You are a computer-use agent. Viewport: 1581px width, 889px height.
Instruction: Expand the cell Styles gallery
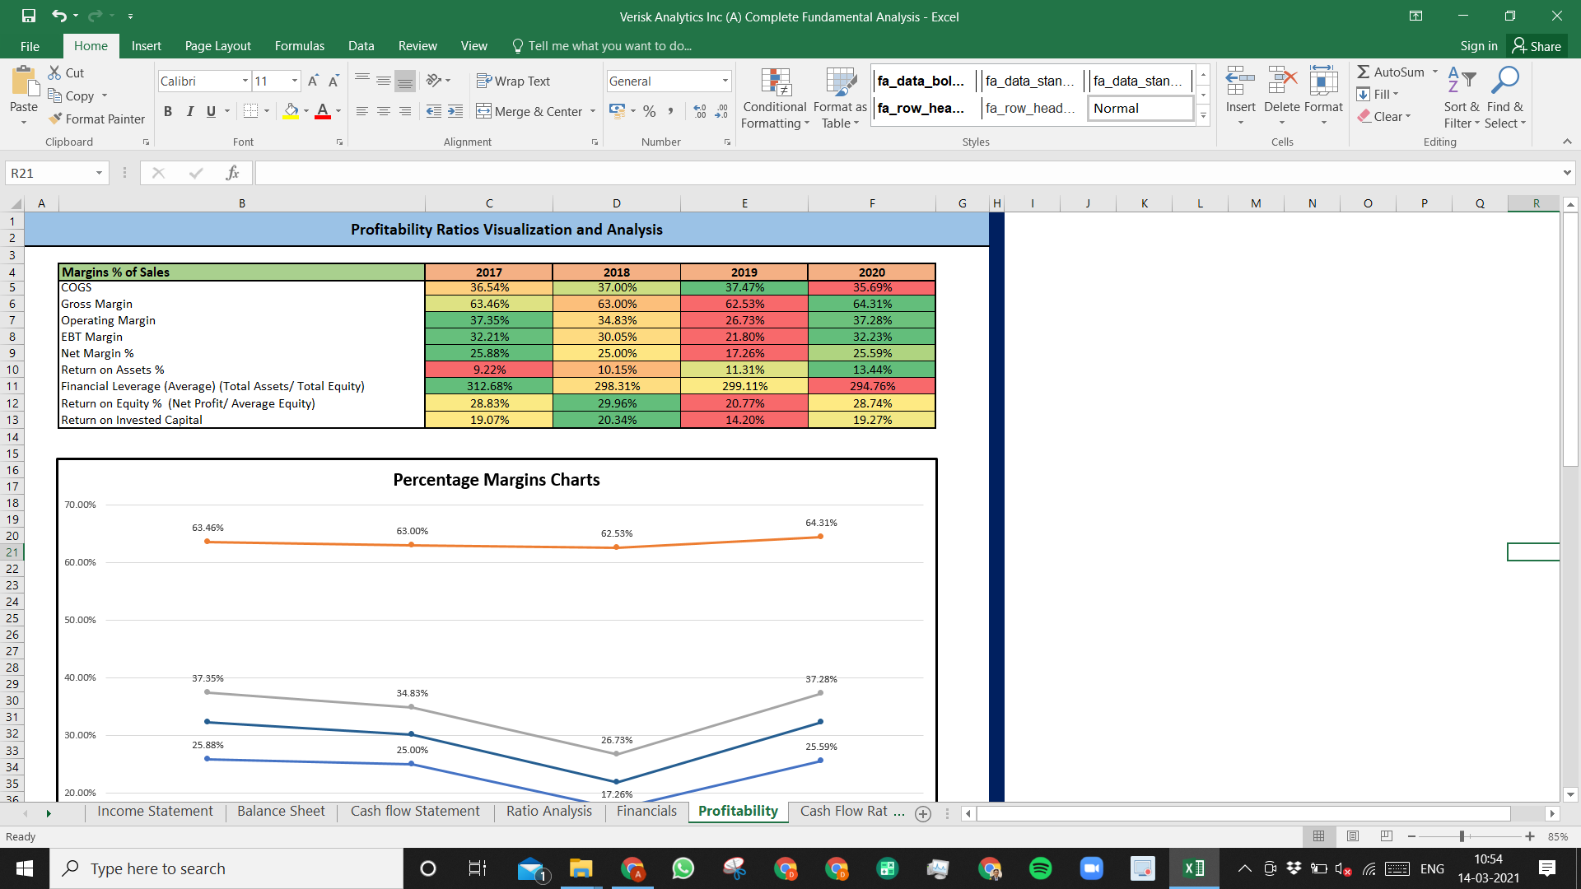click(1203, 116)
